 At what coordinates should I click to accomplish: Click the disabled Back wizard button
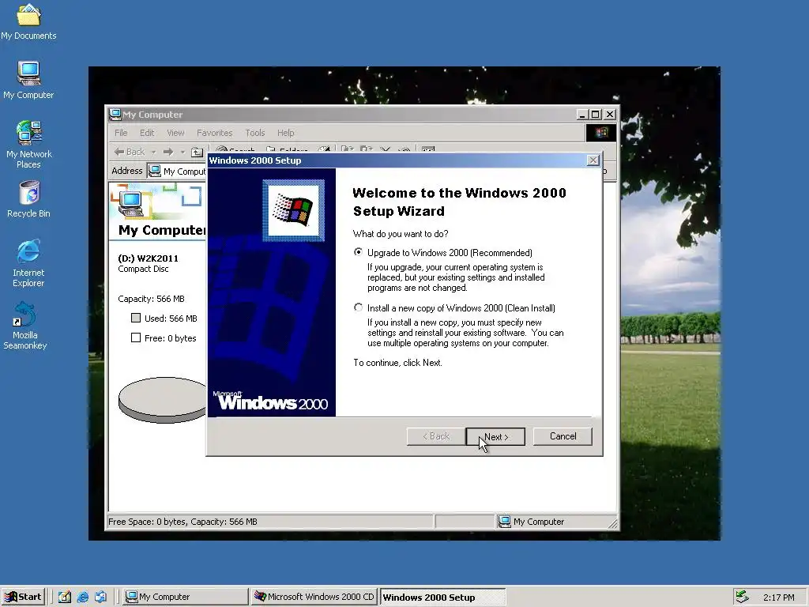click(x=436, y=436)
